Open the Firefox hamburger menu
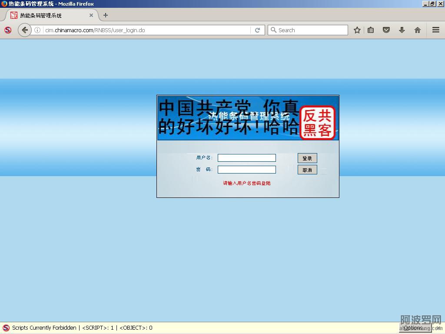Viewport: 445px width, 334px height. 435,30
